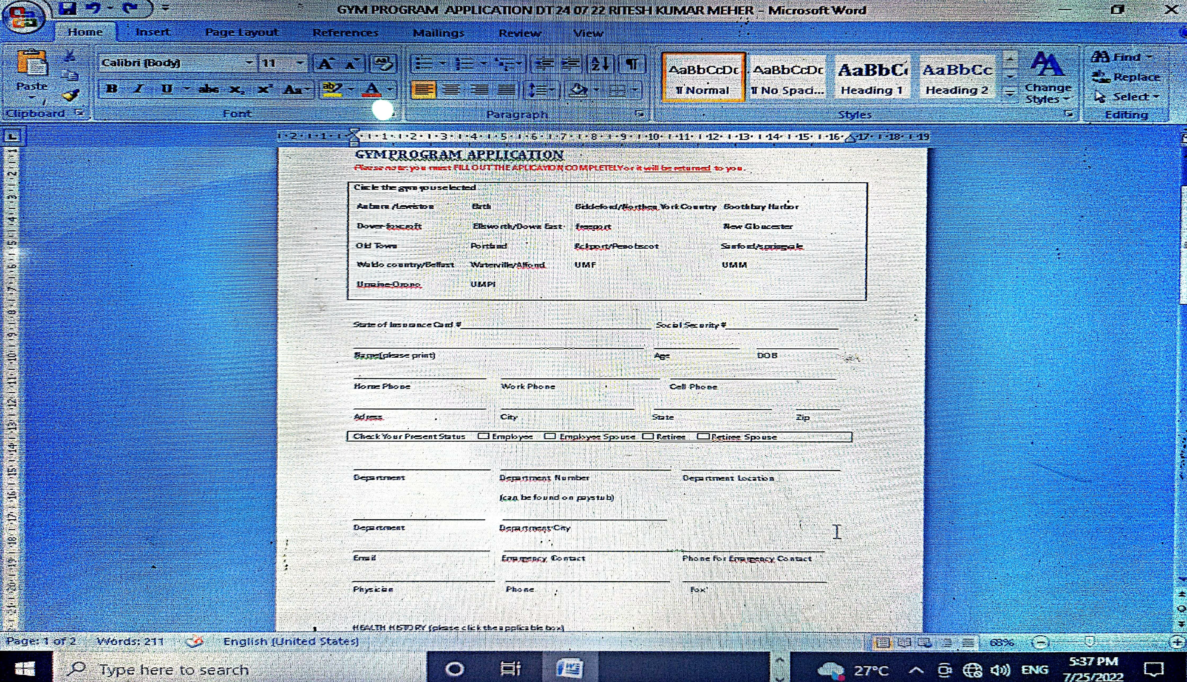Click the Italic formatting icon
Screen dimensions: 1187x682
139,88
